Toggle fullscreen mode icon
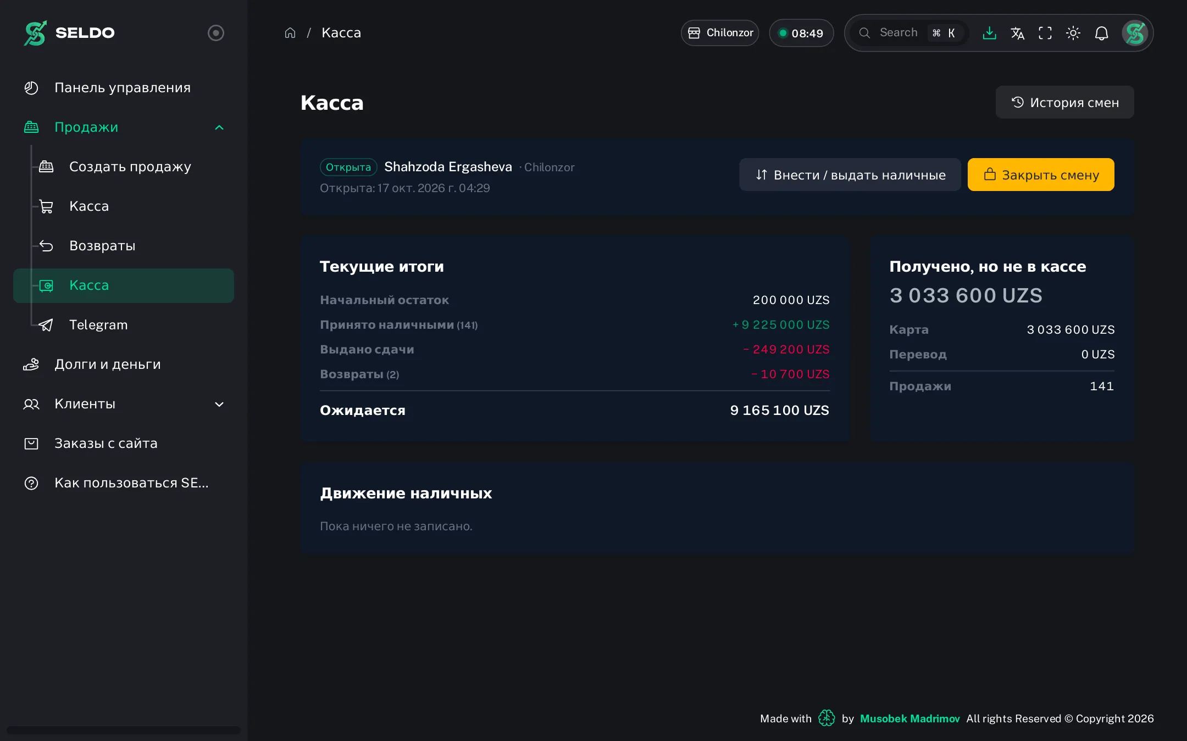The image size is (1187, 741). [1045, 33]
